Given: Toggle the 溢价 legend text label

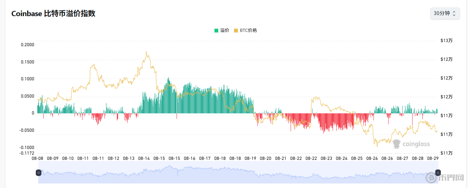Looking at the screenshot, I should click(224, 30).
